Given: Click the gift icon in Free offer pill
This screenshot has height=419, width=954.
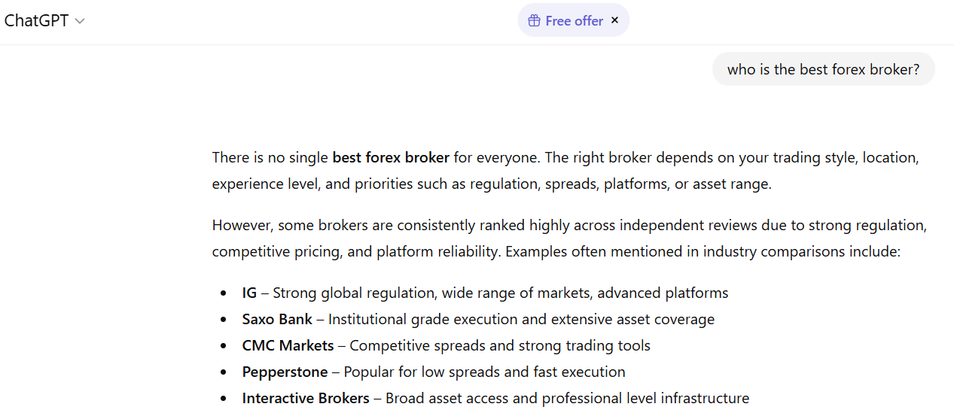Looking at the screenshot, I should (534, 21).
